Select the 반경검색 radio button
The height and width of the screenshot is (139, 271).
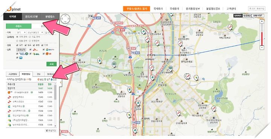pyautogui.click(x=30, y=41)
